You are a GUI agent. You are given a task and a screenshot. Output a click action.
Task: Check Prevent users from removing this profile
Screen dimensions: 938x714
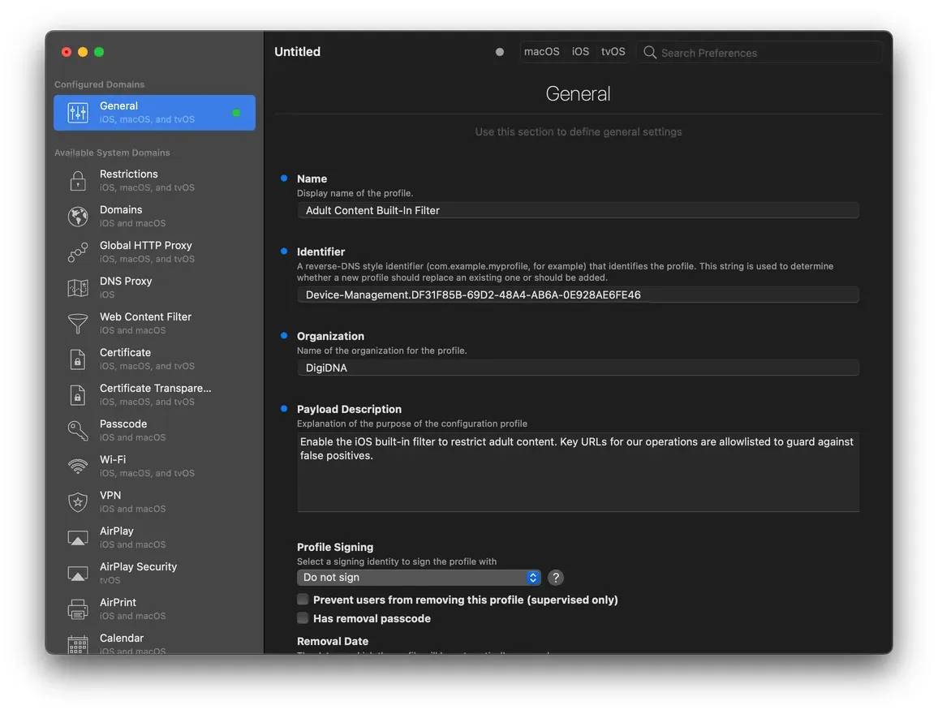[x=303, y=600]
